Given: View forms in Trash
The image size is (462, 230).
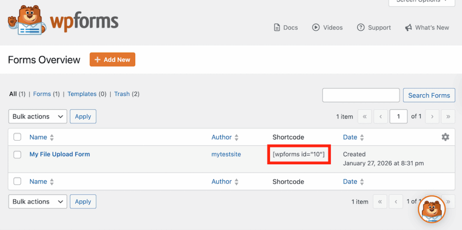Looking at the screenshot, I should (122, 94).
